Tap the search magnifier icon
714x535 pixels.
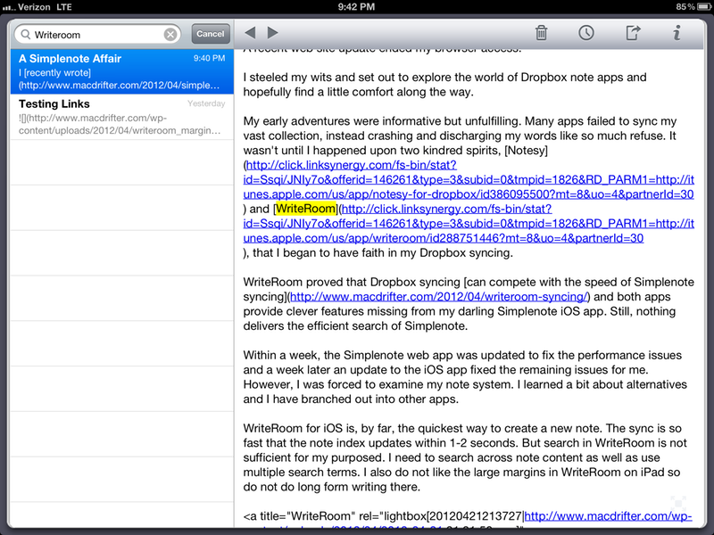coord(26,35)
